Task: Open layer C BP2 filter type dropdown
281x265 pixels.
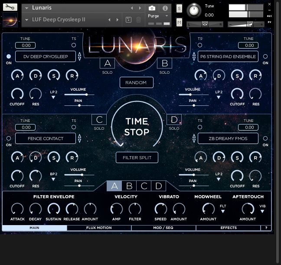Action: (x=53, y=179)
